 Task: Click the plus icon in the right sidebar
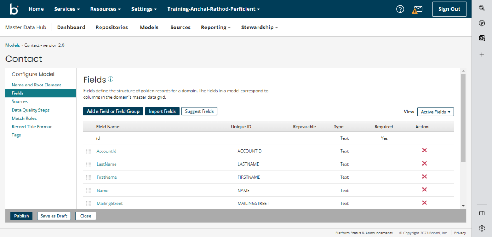click(482, 55)
